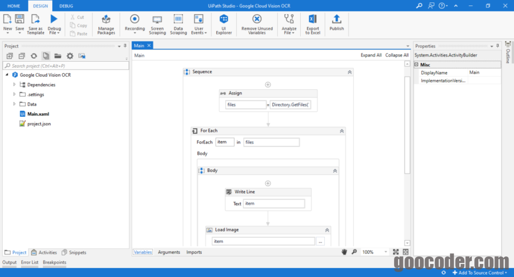Toggle the pan hand tool in designer
The image size is (514, 277).
pyautogui.click(x=344, y=252)
